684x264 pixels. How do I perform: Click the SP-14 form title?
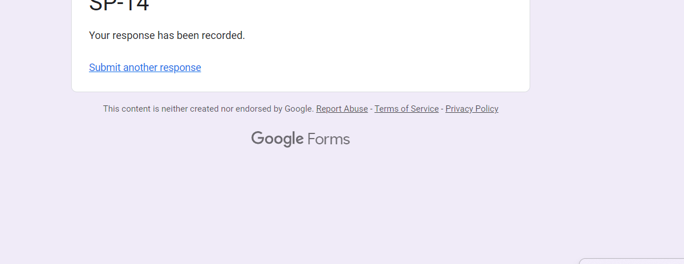click(x=119, y=5)
